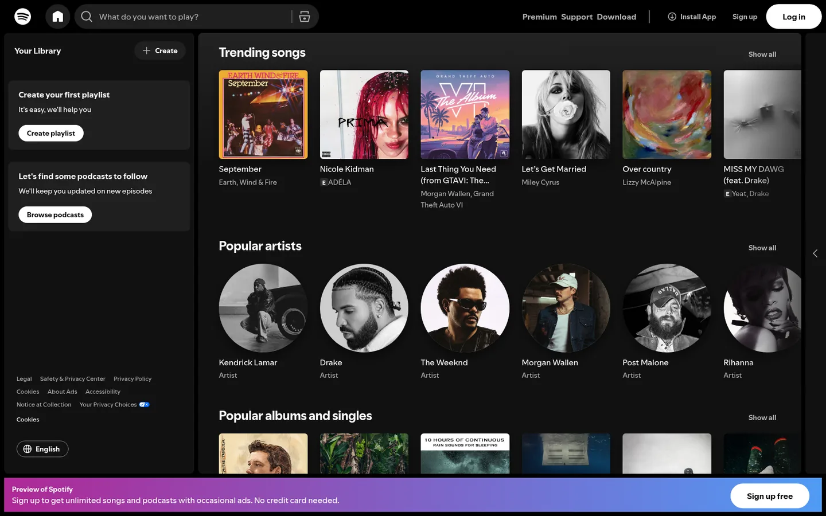Open the About Ads link
Image resolution: width=826 pixels, height=516 pixels.
pos(62,392)
